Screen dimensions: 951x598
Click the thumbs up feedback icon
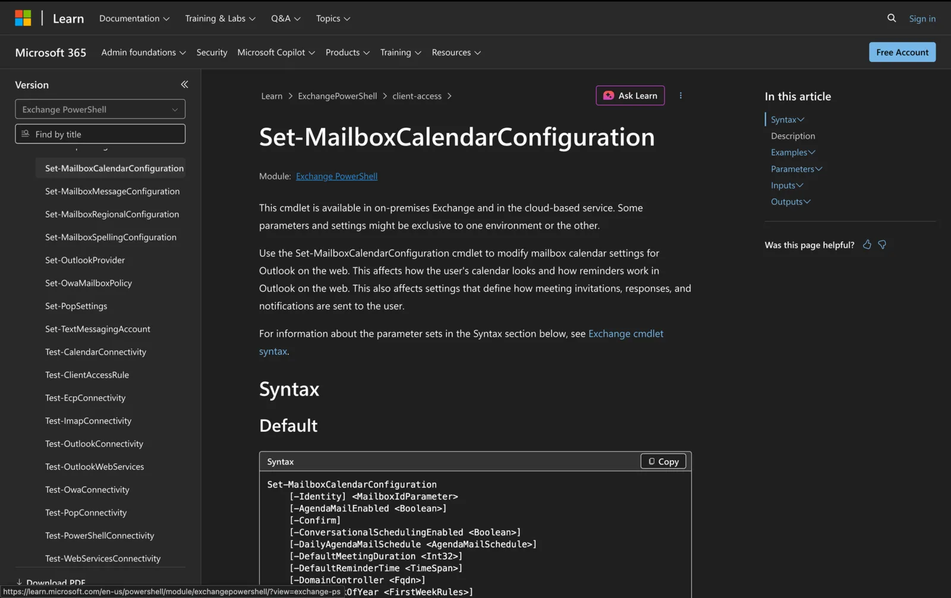point(867,245)
